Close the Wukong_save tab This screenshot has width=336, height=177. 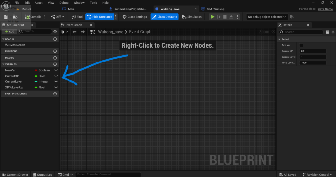[x=196, y=9]
